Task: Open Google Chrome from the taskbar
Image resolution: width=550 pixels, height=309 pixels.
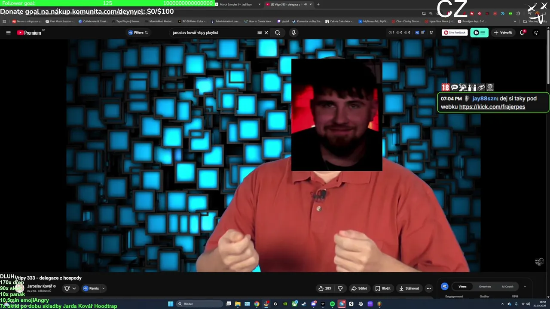Action: (257, 304)
